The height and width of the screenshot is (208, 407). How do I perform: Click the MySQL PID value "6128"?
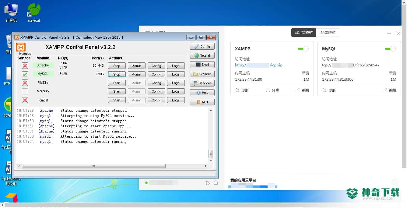coord(63,74)
